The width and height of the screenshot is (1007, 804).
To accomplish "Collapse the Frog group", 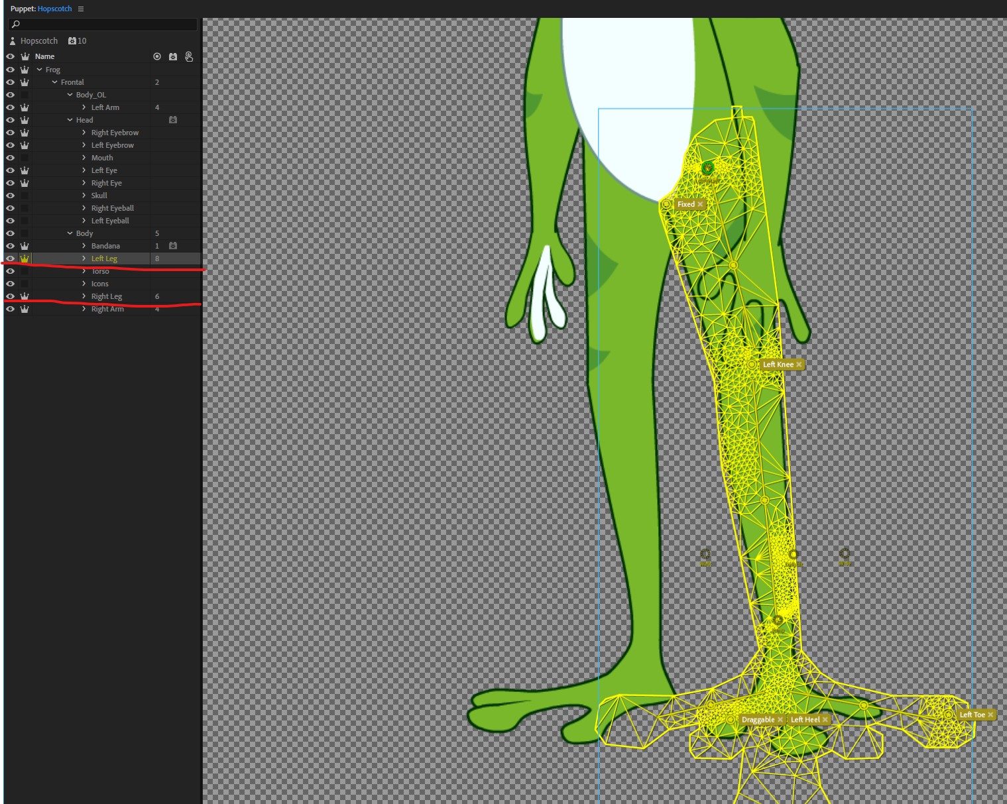I will [40, 69].
